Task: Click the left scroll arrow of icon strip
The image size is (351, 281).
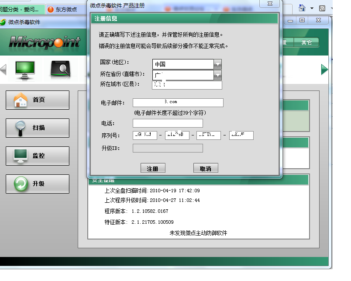Action: 3,69
